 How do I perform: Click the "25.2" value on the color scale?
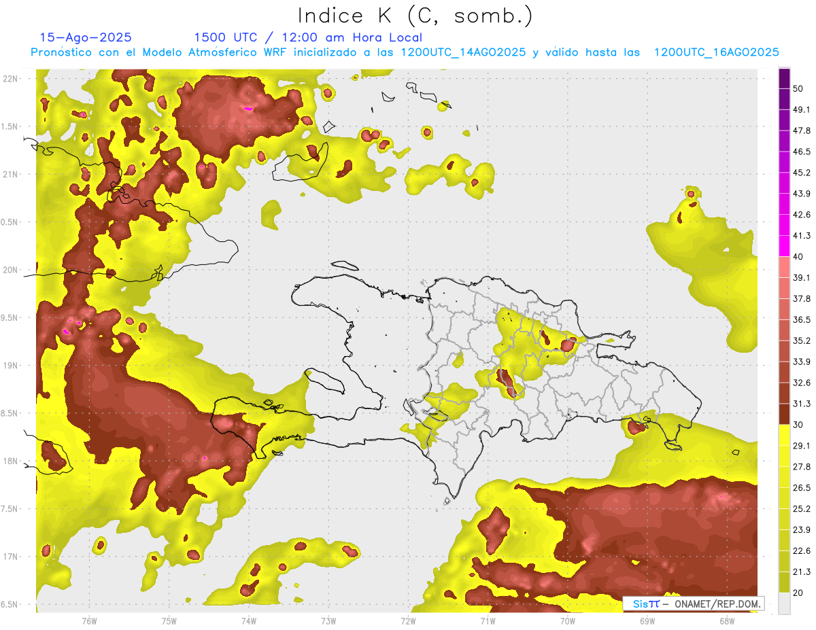pos(802,509)
